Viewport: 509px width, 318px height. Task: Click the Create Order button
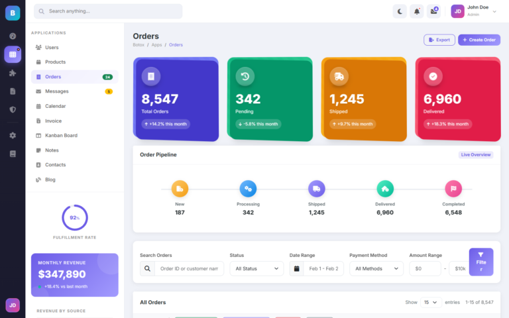[x=479, y=40]
